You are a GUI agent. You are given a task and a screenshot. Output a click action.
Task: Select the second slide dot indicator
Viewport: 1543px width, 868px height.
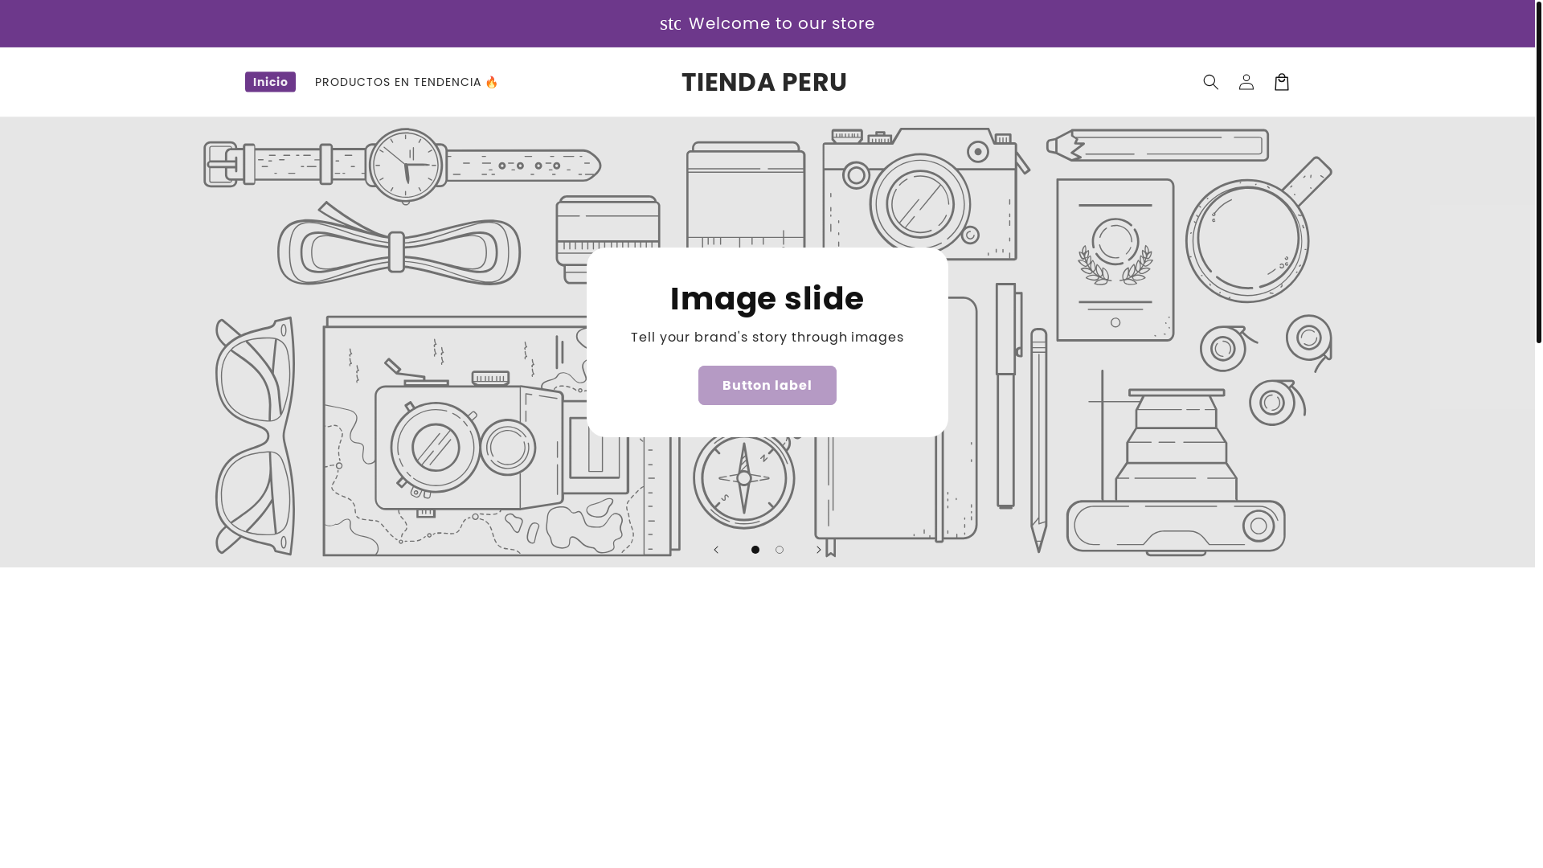click(780, 550)
